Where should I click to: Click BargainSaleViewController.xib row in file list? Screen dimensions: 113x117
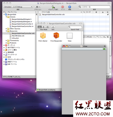coord(74,14)
